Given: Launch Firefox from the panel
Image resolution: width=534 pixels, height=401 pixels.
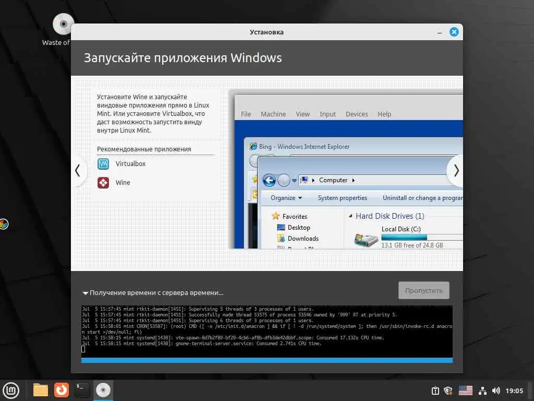Looking at the screenshot, I should (x=62, y=390).
